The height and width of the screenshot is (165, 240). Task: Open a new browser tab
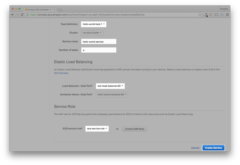60,10
